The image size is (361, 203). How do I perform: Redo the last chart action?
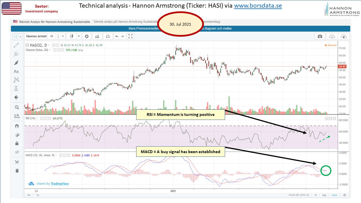[123, 36]
